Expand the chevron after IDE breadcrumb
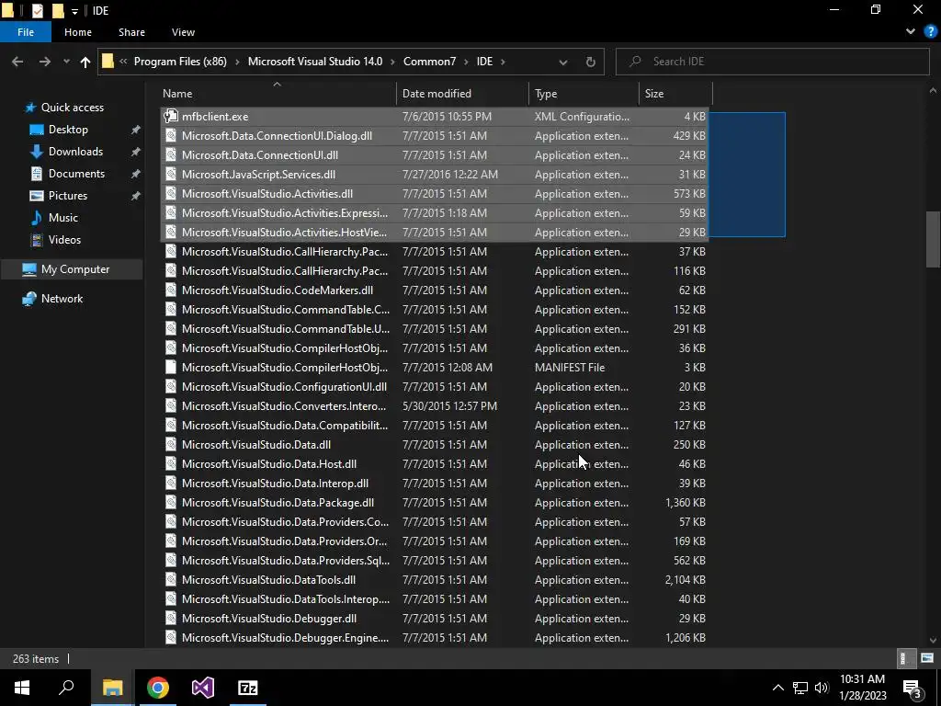941x706 pixels. pos(503,62)
